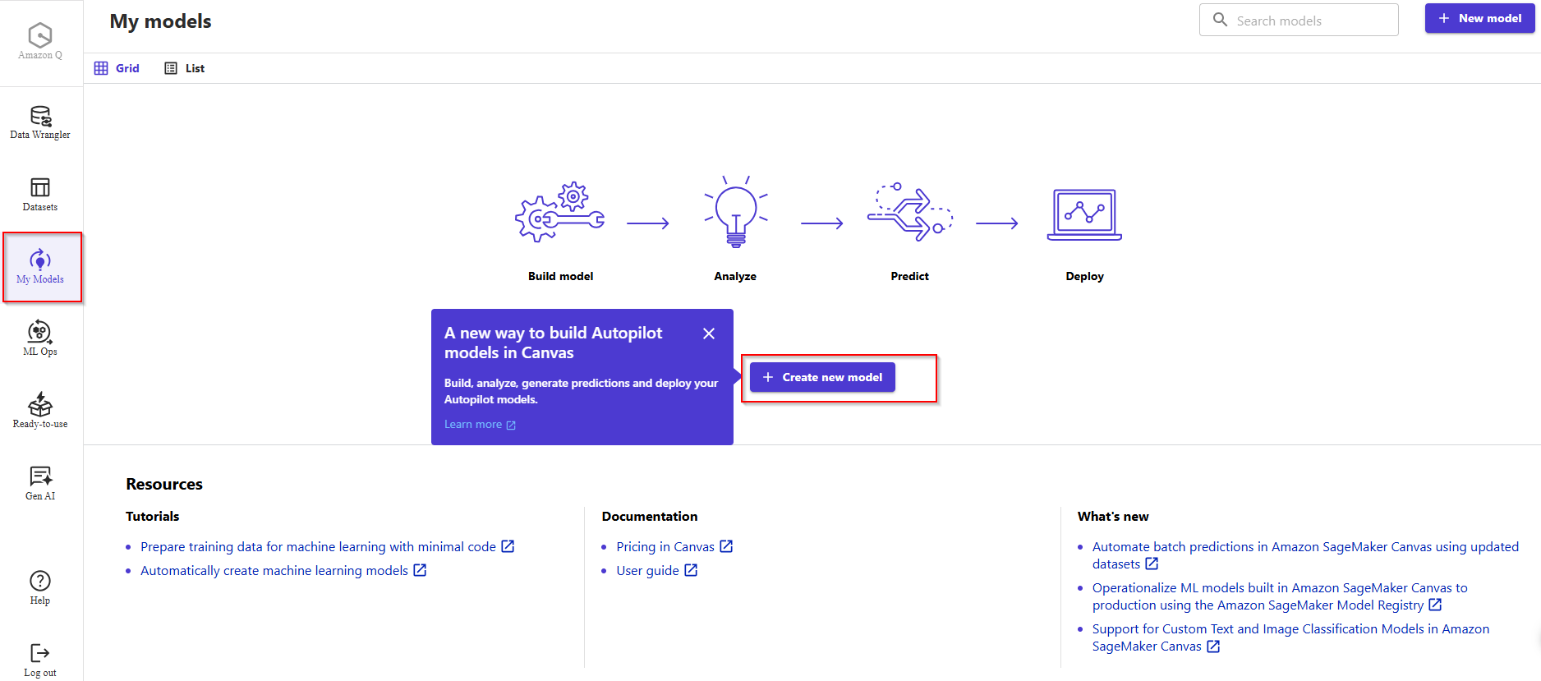Open Pricing in Canvas documentation
This screenshot has height=681, width=1541.
tap(674, 547)
